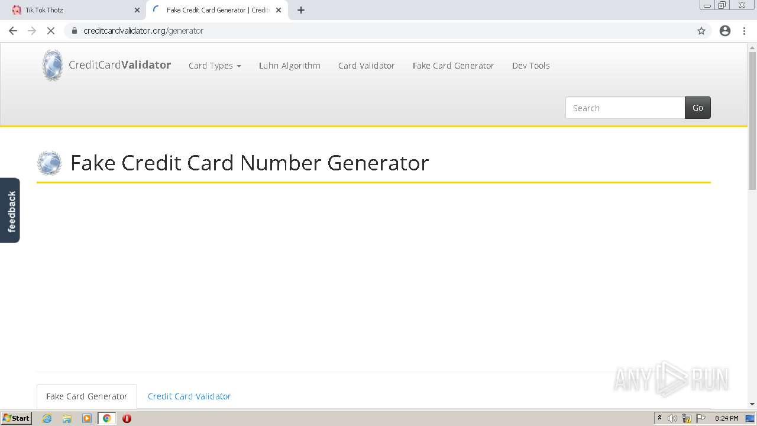Click the Go search button
Image resolution: width=757 pixels, height=426 pixels.
[x=698, y=108]
